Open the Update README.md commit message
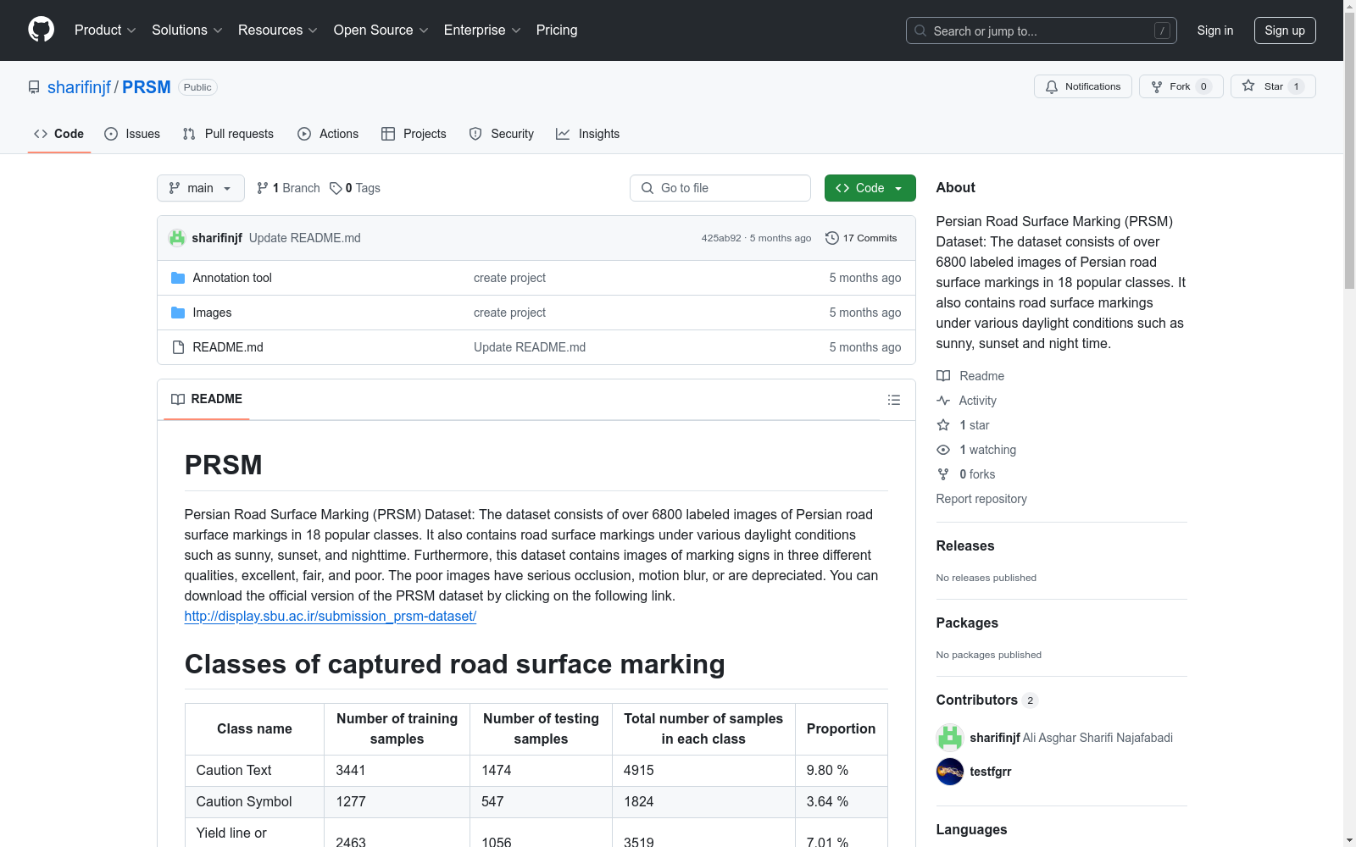 (305, 238)
